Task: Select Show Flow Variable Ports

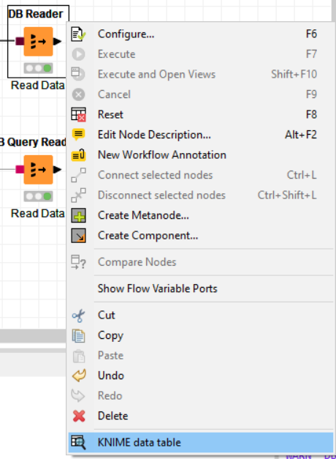Action: coord(200,288)
